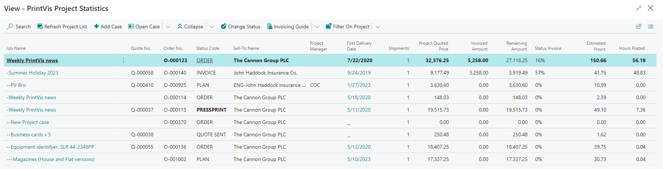663x169 pixels.
Task: Click the Open Case icon
Action: tap(131, 27)
